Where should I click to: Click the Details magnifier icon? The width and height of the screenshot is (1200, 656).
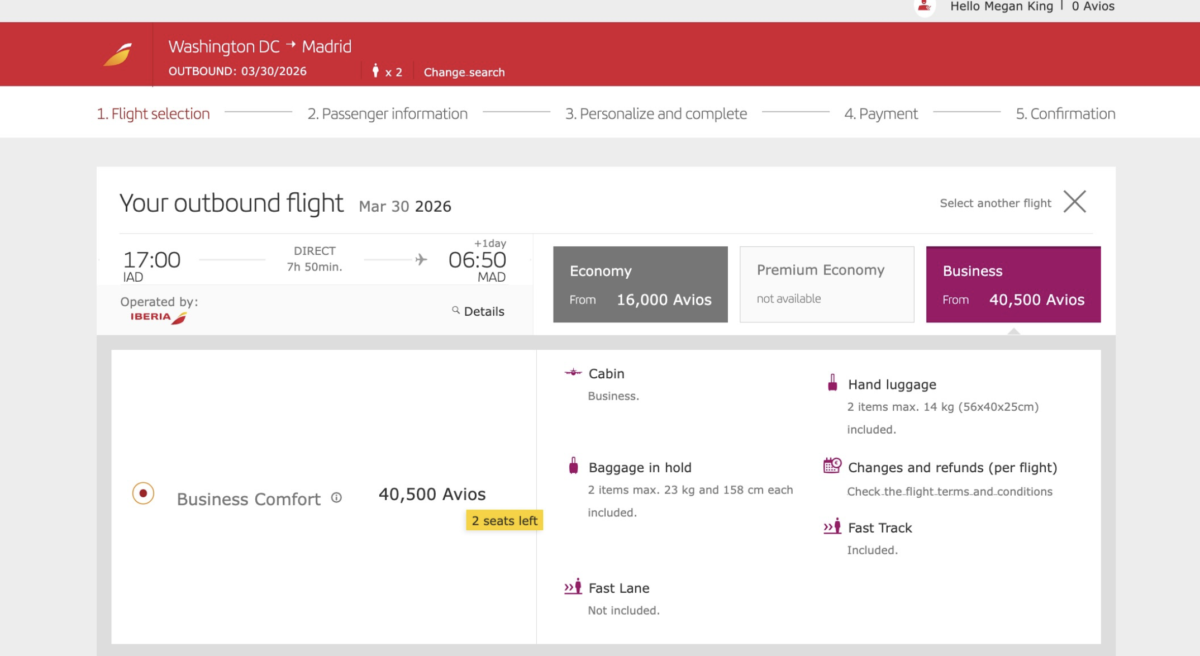(x=456, y=310)
